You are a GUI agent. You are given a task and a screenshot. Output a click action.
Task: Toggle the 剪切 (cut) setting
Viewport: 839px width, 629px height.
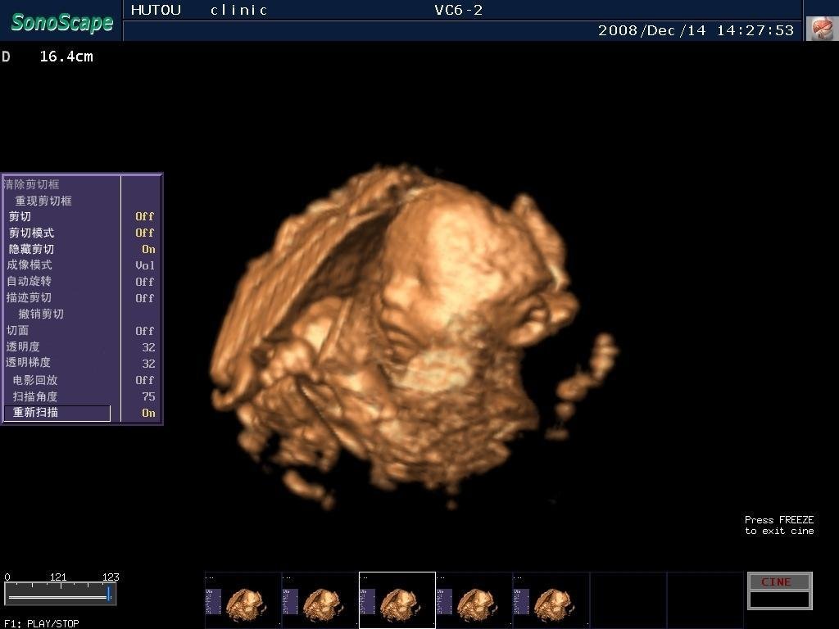[x=144, y=216]
